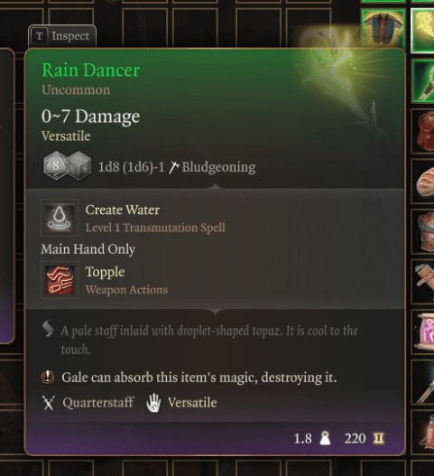
Task: Select the Topple weapon action icon
Action: (x=60, y=280)
